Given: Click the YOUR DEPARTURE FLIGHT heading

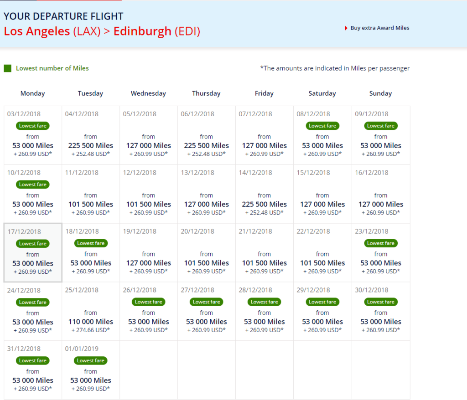Looking at the screenshot, I should [63, 16].
